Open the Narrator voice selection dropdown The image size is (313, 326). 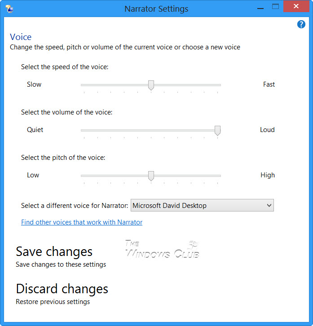coord(202,206)
